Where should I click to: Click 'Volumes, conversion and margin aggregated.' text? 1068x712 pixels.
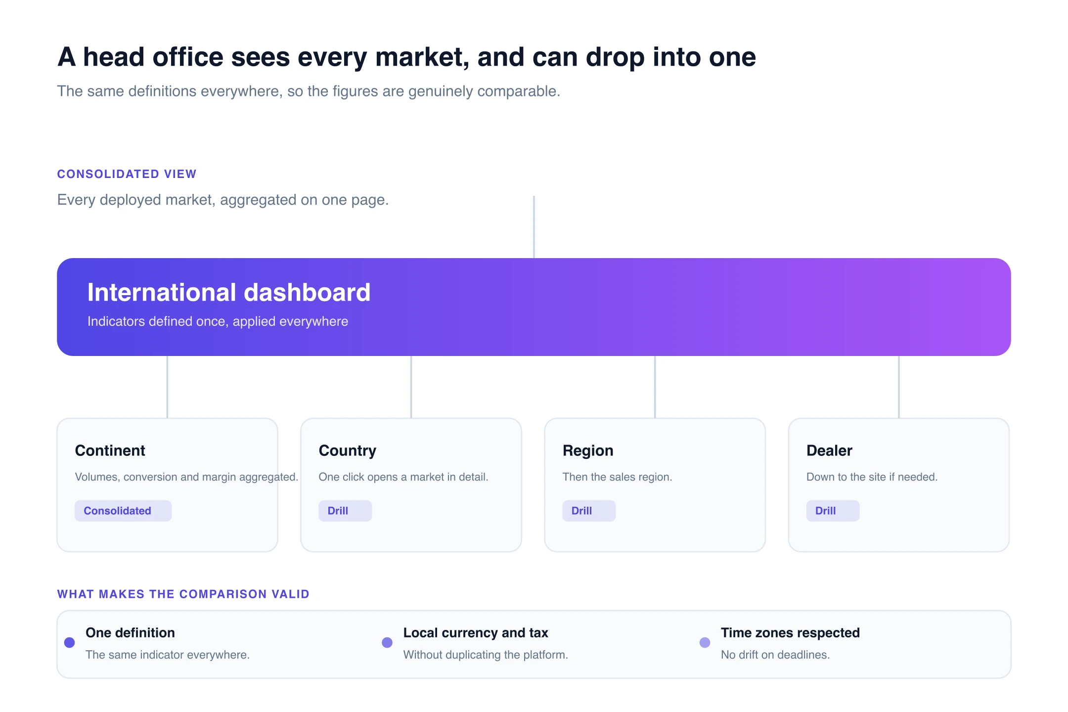[186, 477]
